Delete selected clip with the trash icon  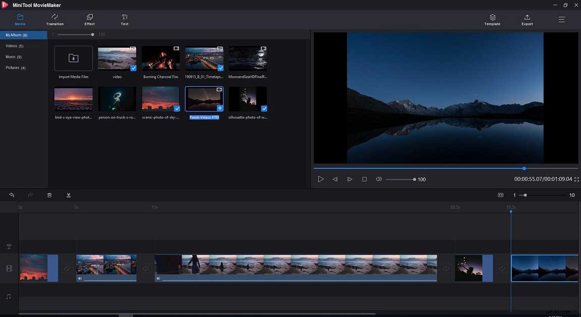(49, 195)
